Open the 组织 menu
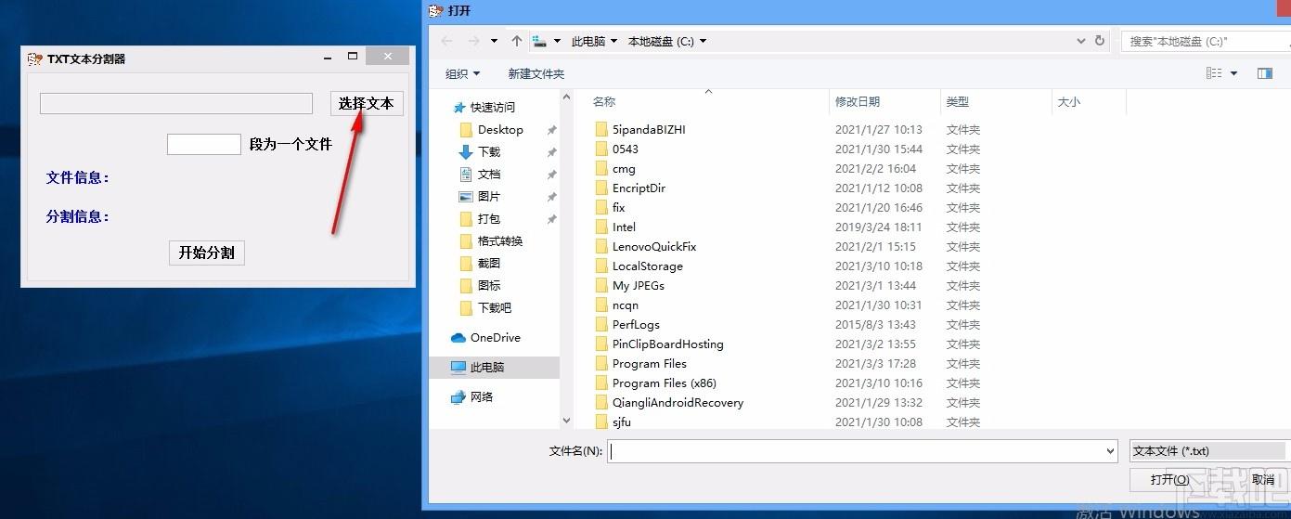 pos(463,73)
